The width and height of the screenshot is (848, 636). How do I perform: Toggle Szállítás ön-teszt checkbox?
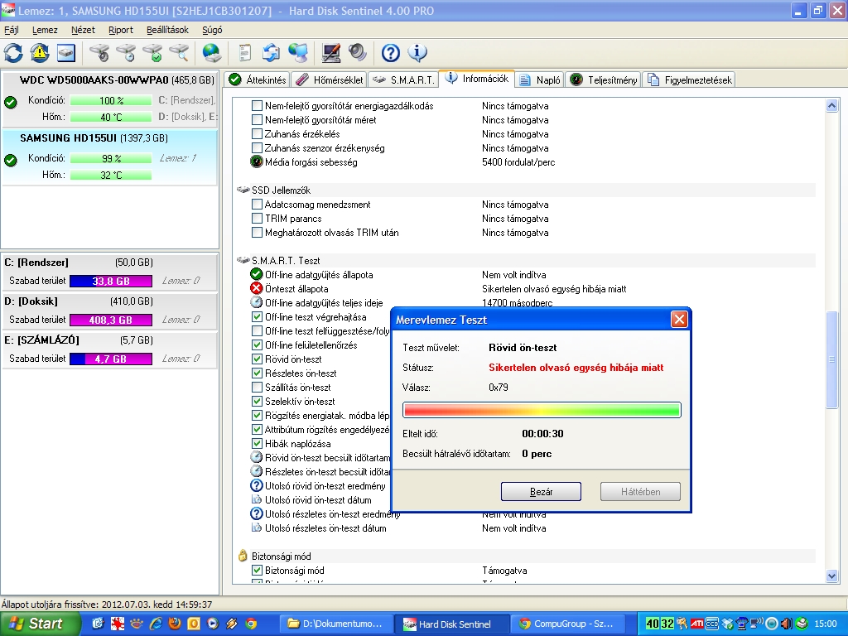point(257,388)
